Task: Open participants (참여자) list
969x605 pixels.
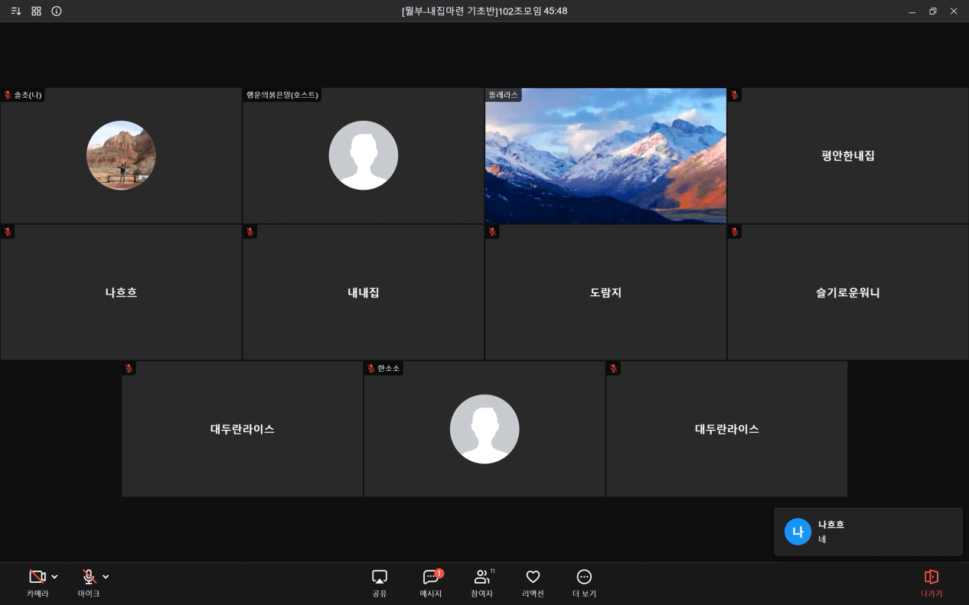Action: [482, 584]
